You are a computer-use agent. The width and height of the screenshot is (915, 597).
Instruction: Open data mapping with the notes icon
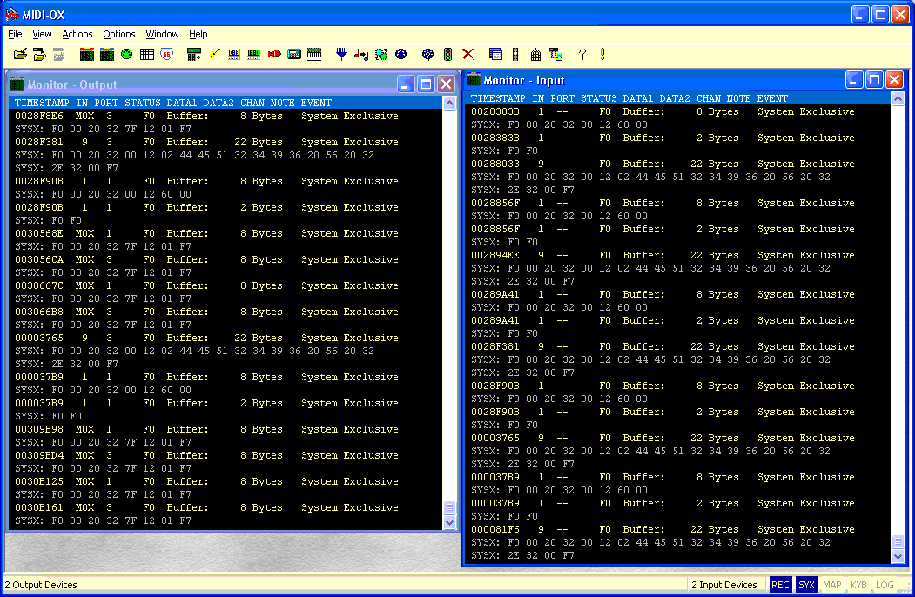coord(361,55)
